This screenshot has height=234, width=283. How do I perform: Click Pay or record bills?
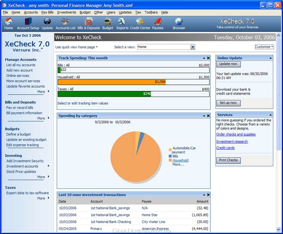[x=20, y=108]
